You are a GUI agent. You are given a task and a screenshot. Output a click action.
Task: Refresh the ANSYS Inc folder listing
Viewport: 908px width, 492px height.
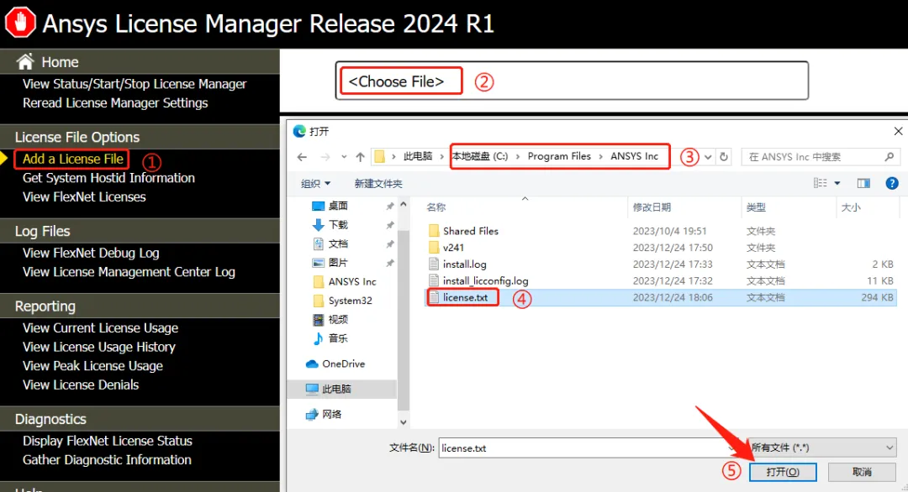pyautogui.click(x=724, y=157)
